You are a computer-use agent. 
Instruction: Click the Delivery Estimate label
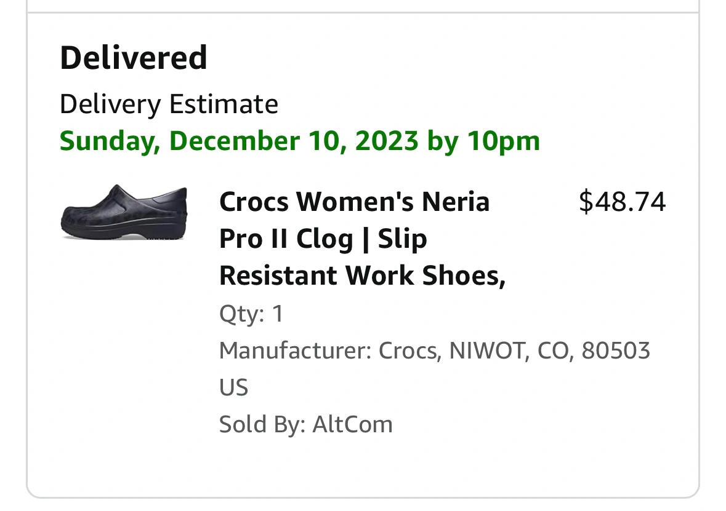pos(169,105)
